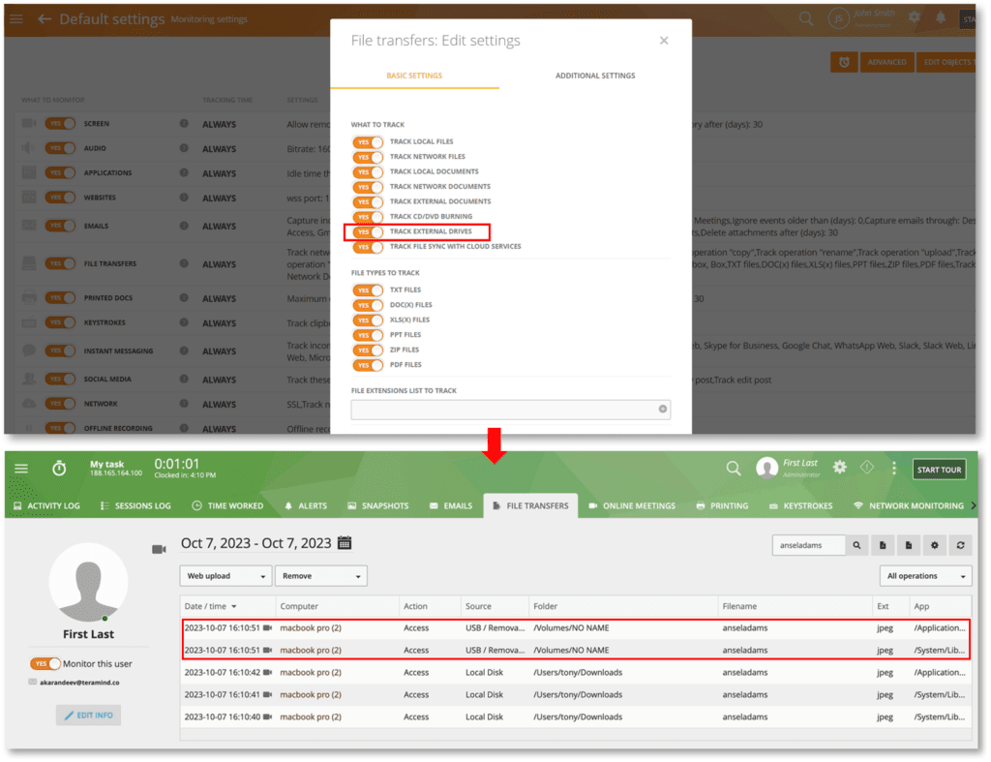The image size is (991, 762).
Task: Open settings gear in the green dashboard header
Action: coord(839,468)
